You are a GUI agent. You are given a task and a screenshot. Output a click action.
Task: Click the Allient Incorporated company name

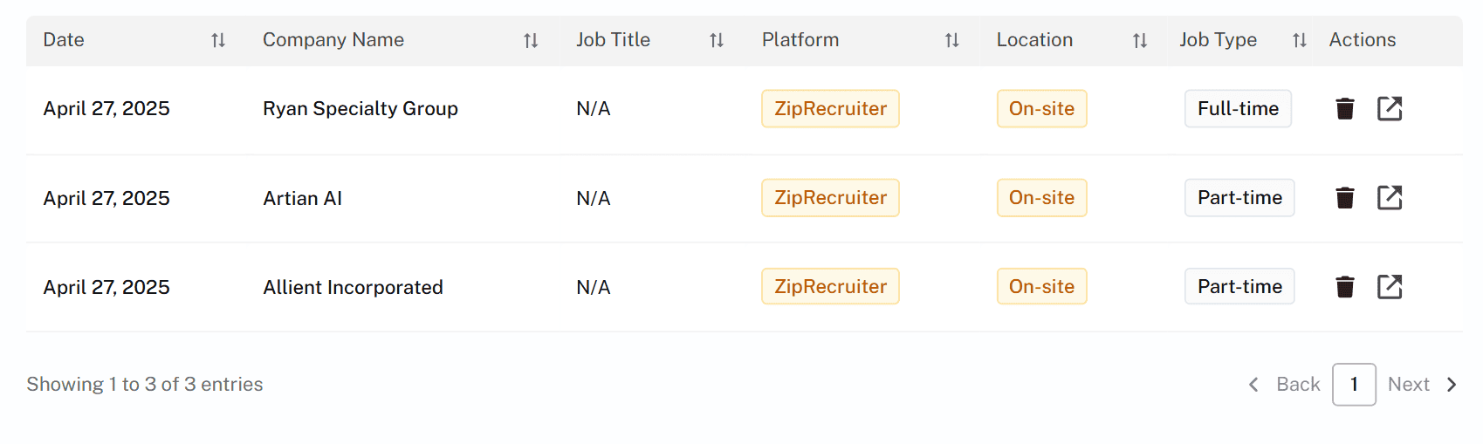[x=354, y=287]
